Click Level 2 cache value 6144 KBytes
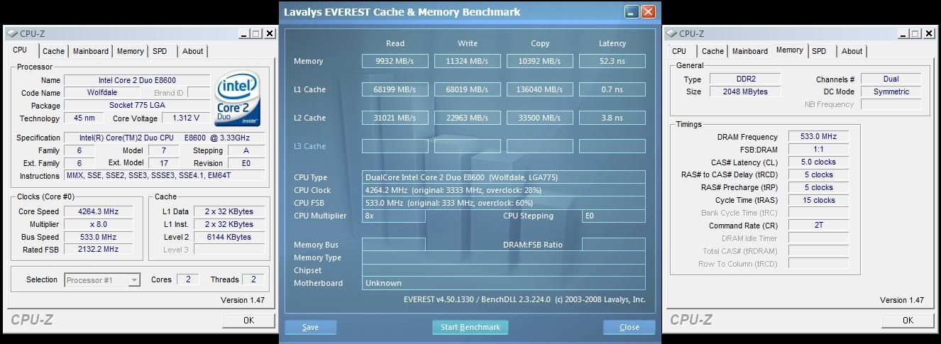Viewport: 941px width, 344px height. pyautogui.click(x=230, y=237)
